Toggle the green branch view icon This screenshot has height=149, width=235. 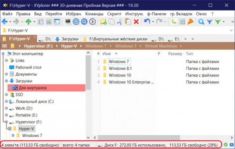click(x=174, y=22)
